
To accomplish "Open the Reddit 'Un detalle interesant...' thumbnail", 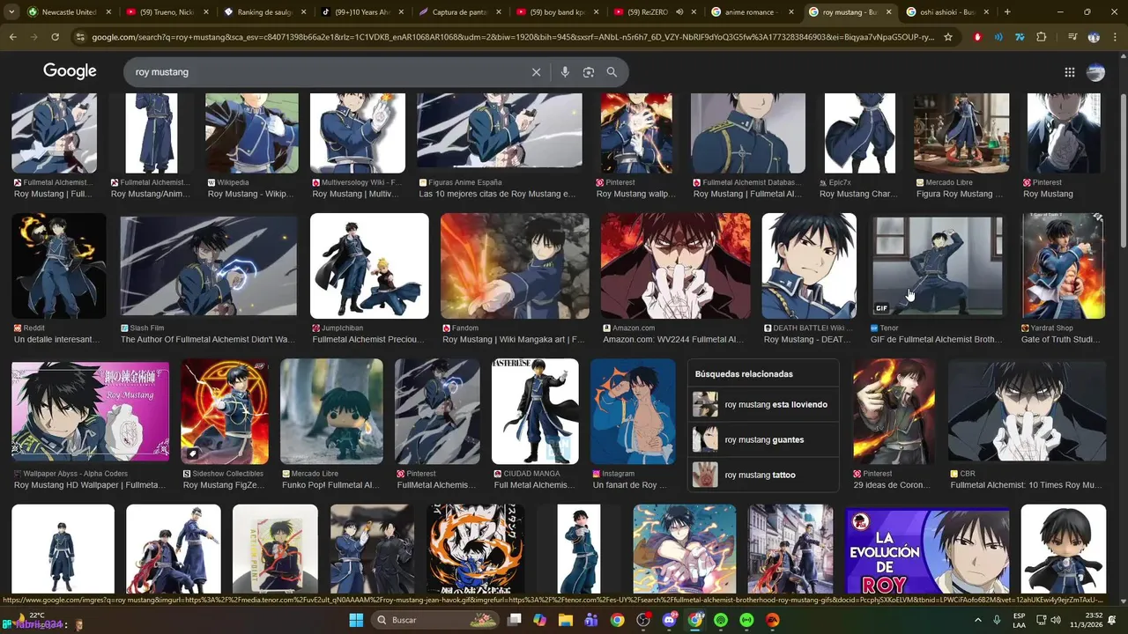I will pos(59,266).
